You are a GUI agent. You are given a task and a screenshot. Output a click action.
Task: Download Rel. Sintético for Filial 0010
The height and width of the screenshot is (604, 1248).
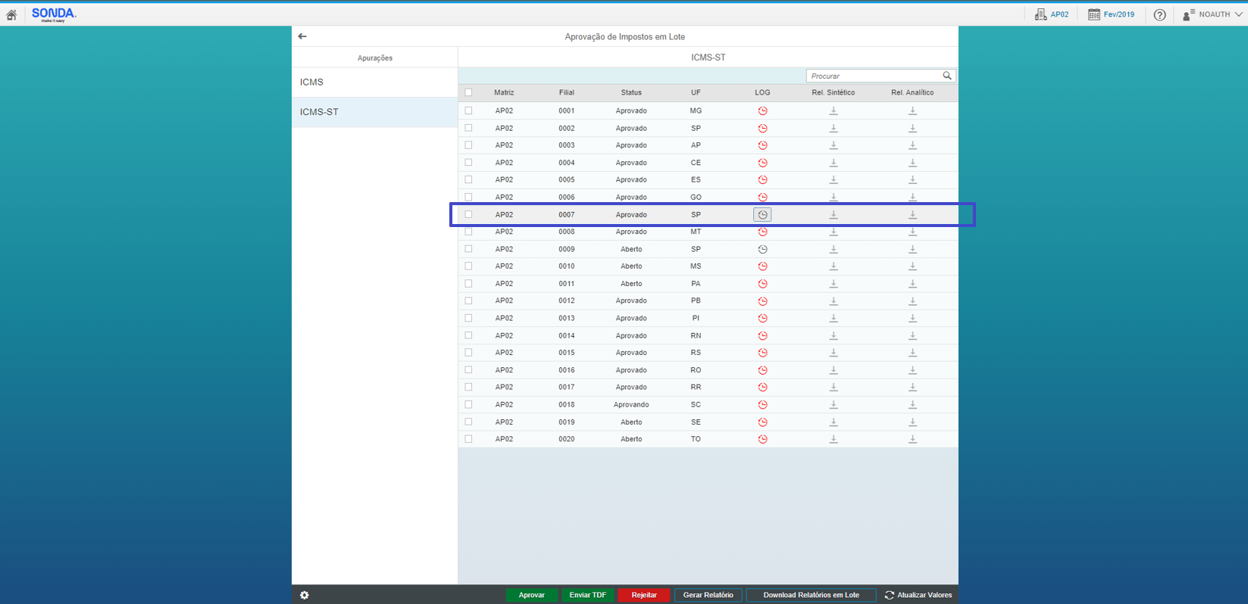[x=834, y=266]
